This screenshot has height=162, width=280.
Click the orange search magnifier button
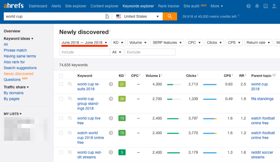point(170,16)
